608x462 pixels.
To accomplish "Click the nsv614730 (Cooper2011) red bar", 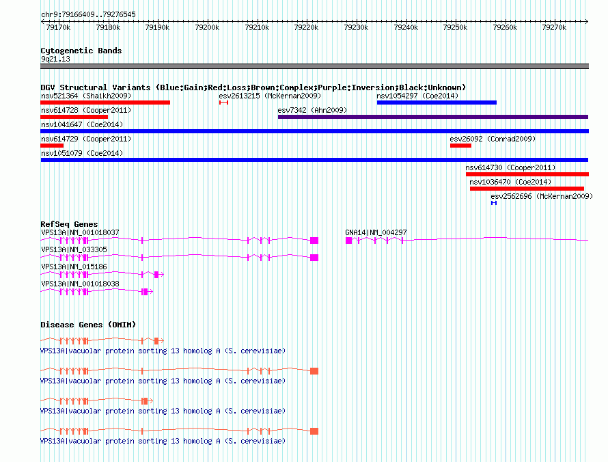I will coord(527,174).
